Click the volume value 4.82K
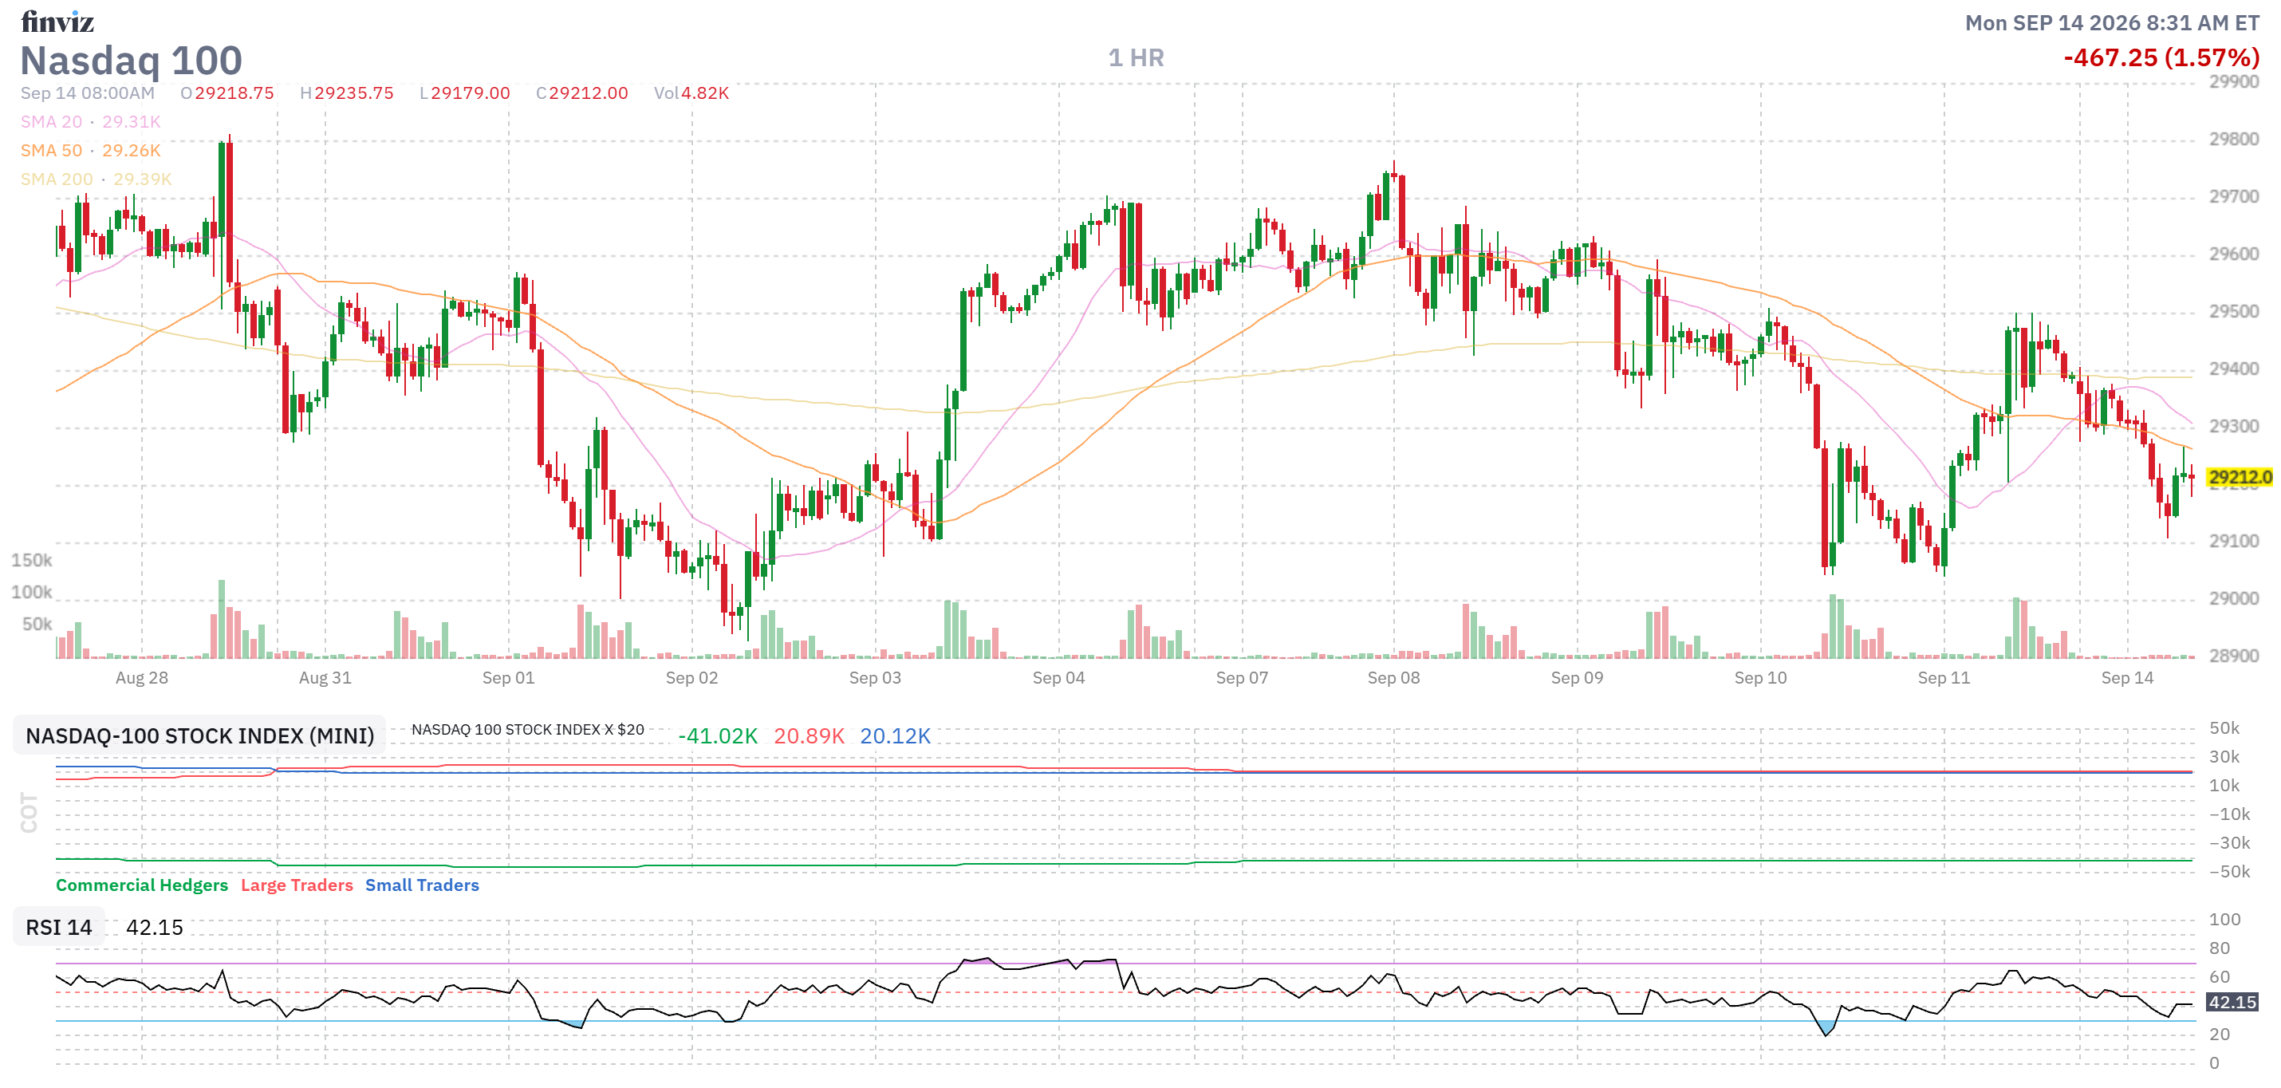Screen dimensions: 2281x1088 tap(705, 93)
